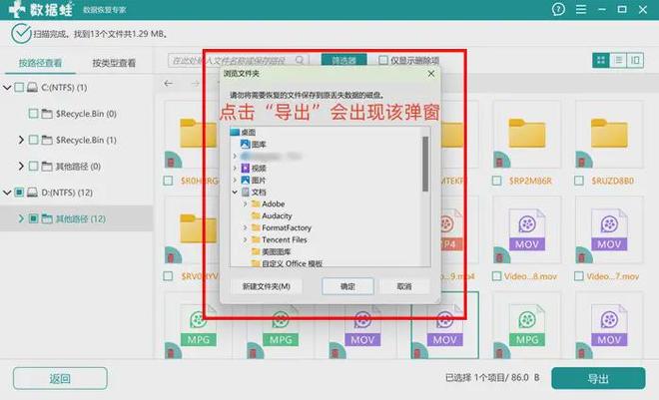
Task: Tick checkbox for $RP2M86R folder
Action: point(497,181)
